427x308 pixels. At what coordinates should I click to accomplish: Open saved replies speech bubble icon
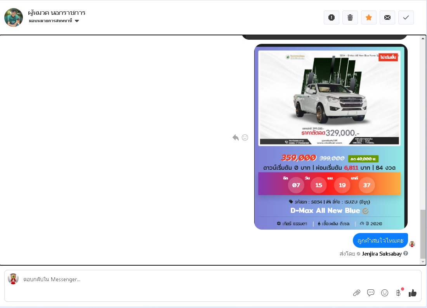[371, 293]
